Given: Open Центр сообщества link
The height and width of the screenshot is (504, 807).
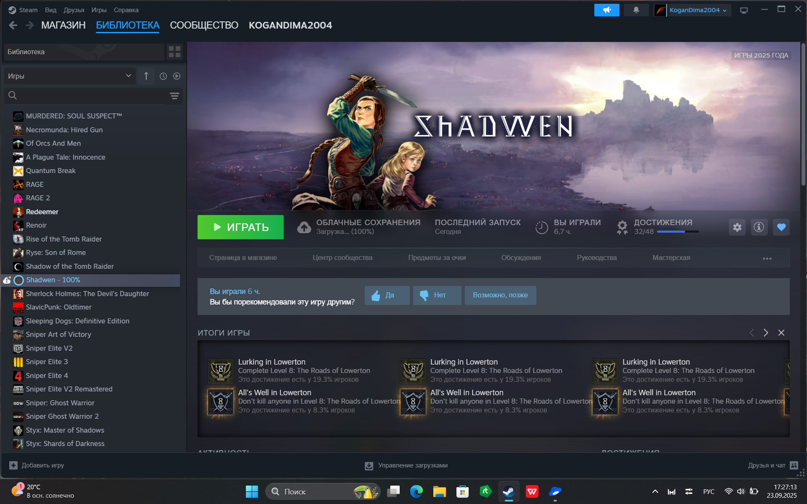Looking at the screenshot, I should 343,258.
